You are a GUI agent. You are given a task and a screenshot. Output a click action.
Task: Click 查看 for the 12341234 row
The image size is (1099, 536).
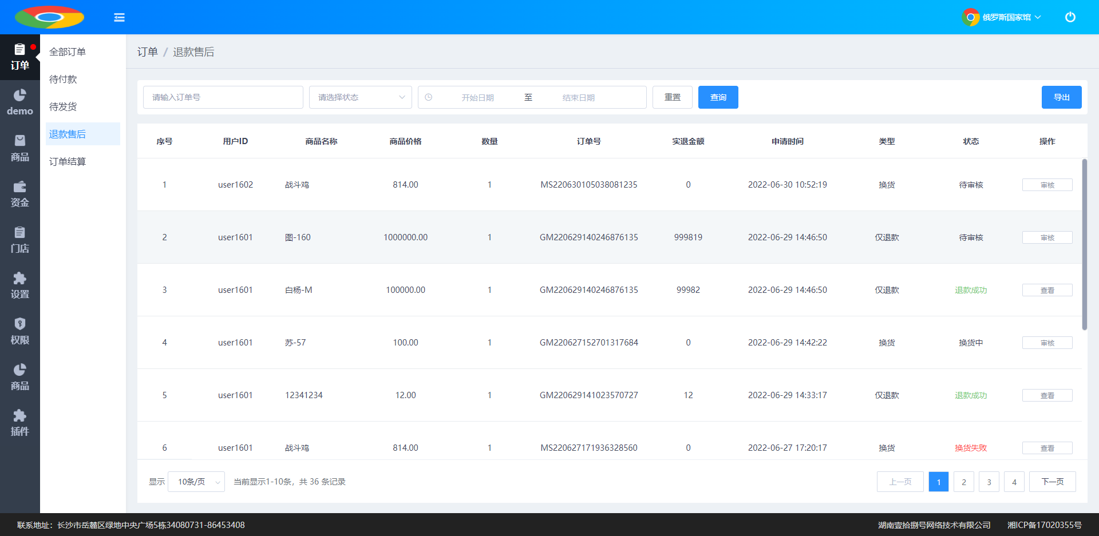coord(1047,395)
